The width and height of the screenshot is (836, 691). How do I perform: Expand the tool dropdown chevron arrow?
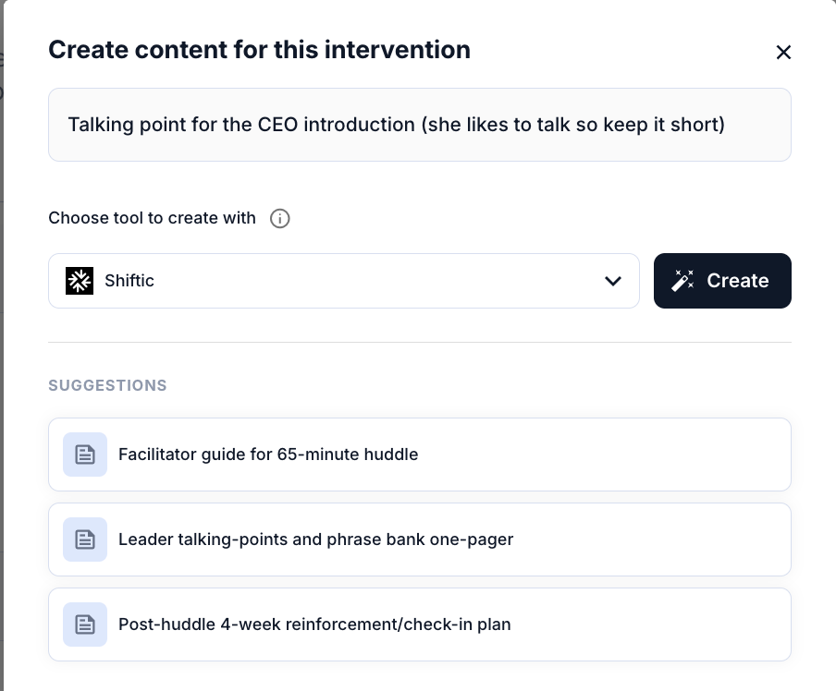click(x=613, y=281)
